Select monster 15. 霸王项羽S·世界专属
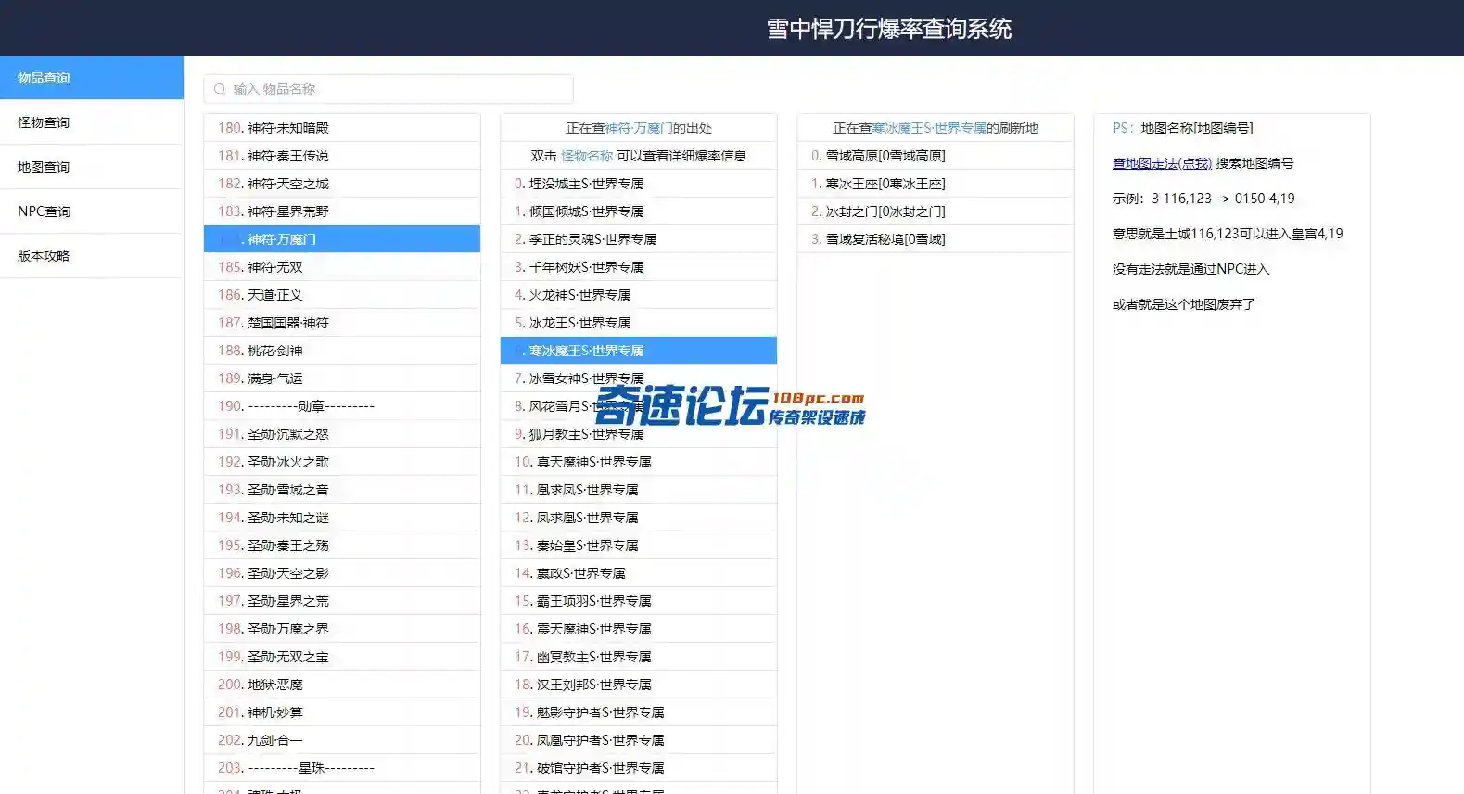This screenshot has height=794, width=1464. point(639,601)
